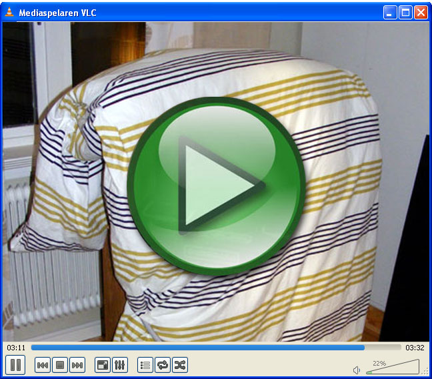Minimize the Mediaspelaren VLC window

point(390,13)
